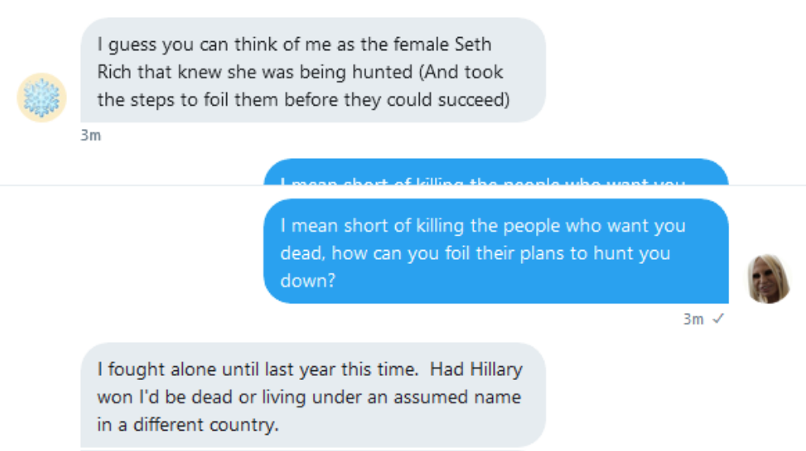Select the 'I fought alone' message bubble
Image resolution: width=806 pixels, height=451 pixels.
tap(313, 395)
